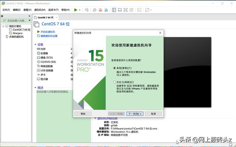Open the Snapshot Manager icon
Screen dimensions: 236x147
click(106, 10)
